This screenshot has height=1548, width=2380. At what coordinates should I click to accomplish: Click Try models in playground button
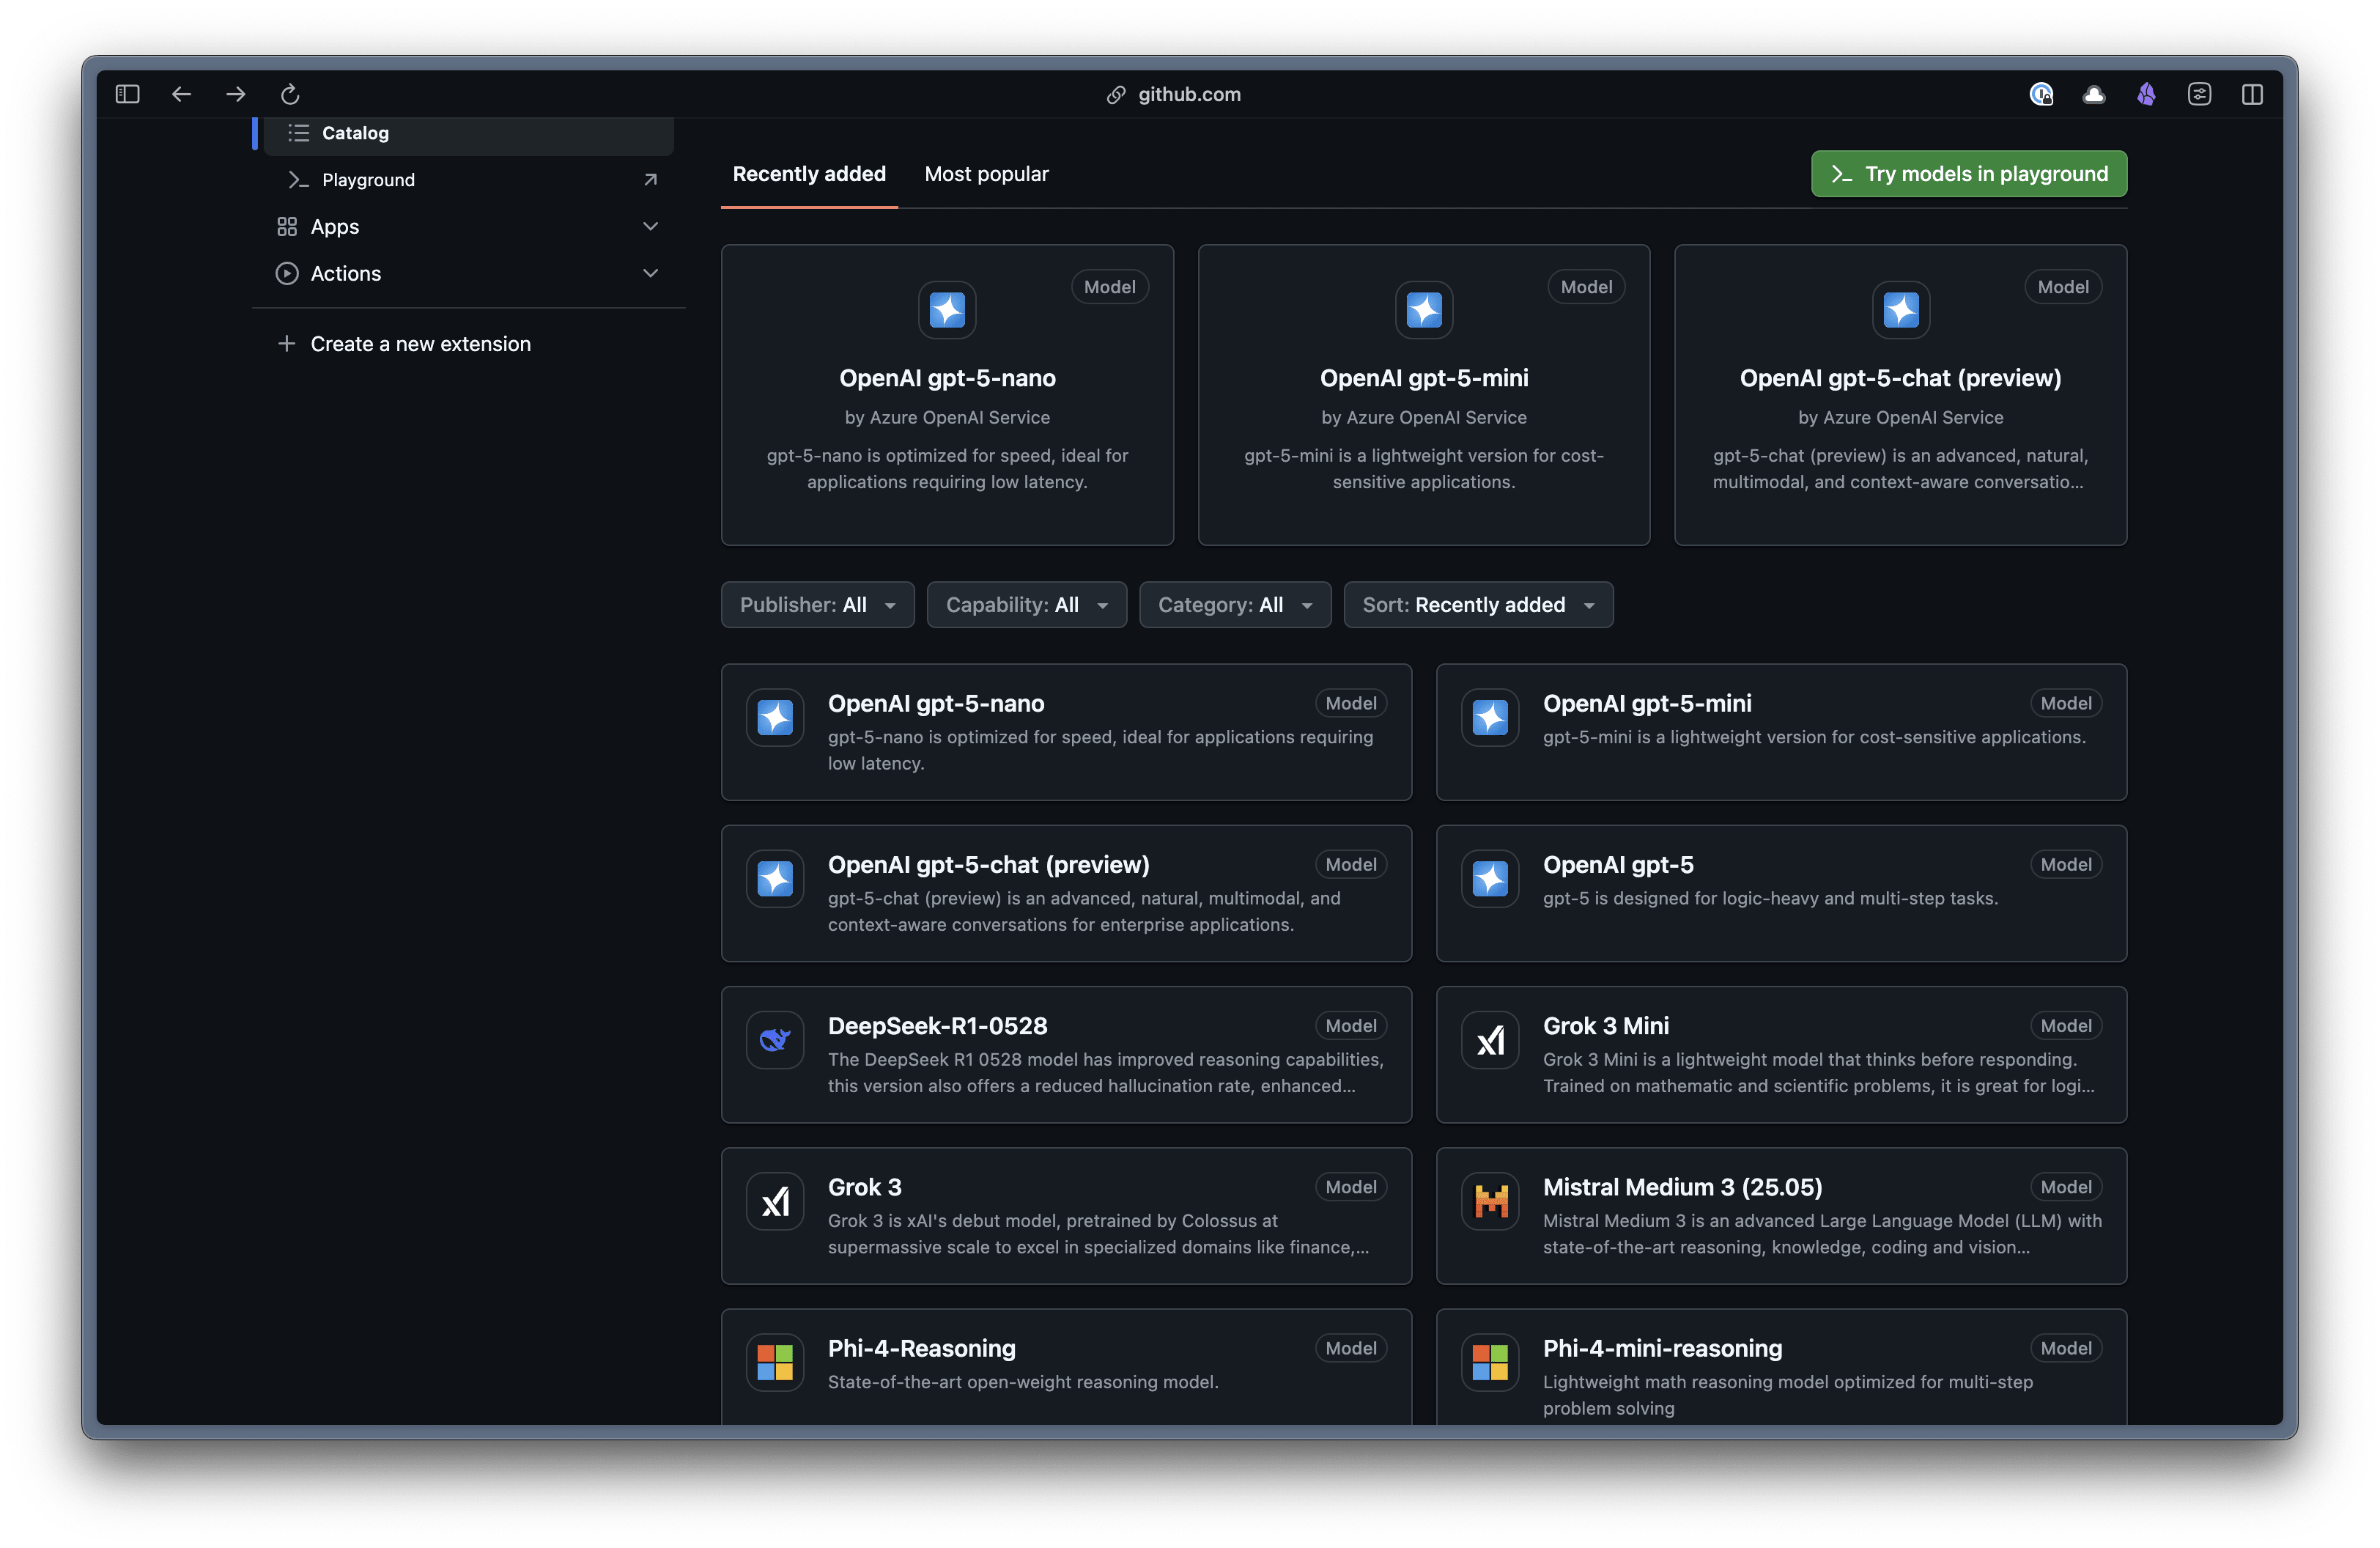coord(1969,174)
